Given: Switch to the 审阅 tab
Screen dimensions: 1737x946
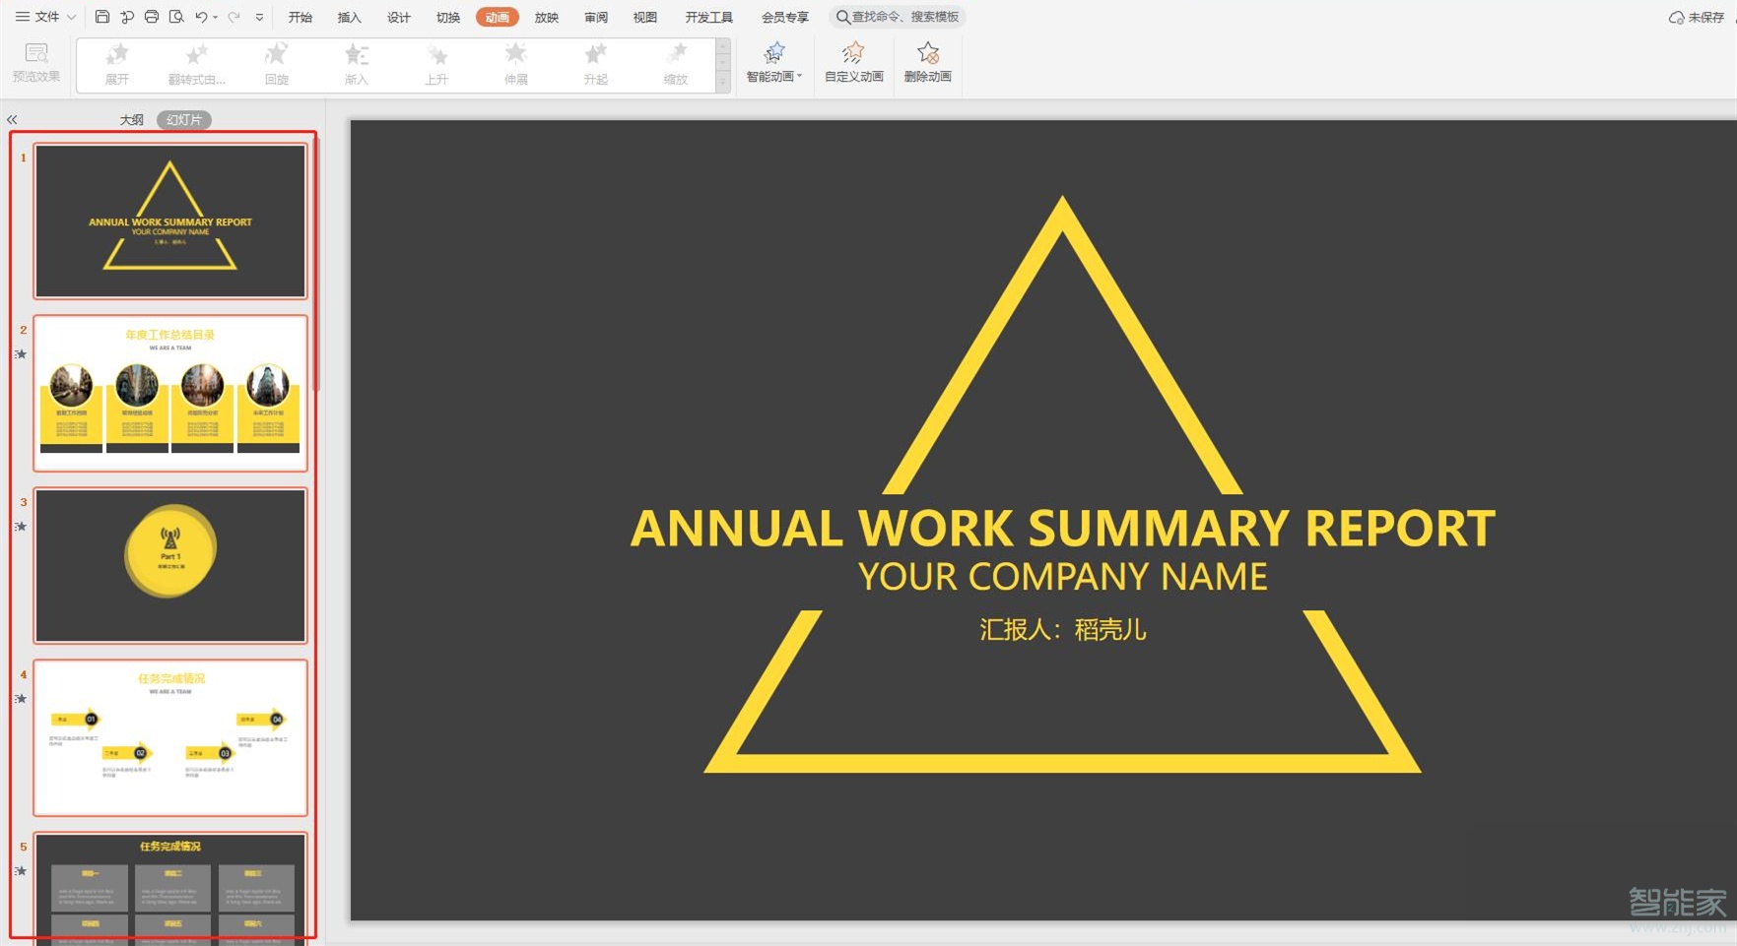Looking at the screenshot, I should click(x=596, y=17).
